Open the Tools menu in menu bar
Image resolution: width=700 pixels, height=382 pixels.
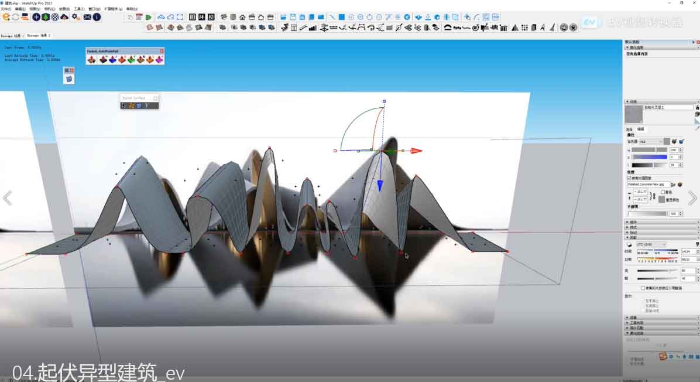pos(79,9)
